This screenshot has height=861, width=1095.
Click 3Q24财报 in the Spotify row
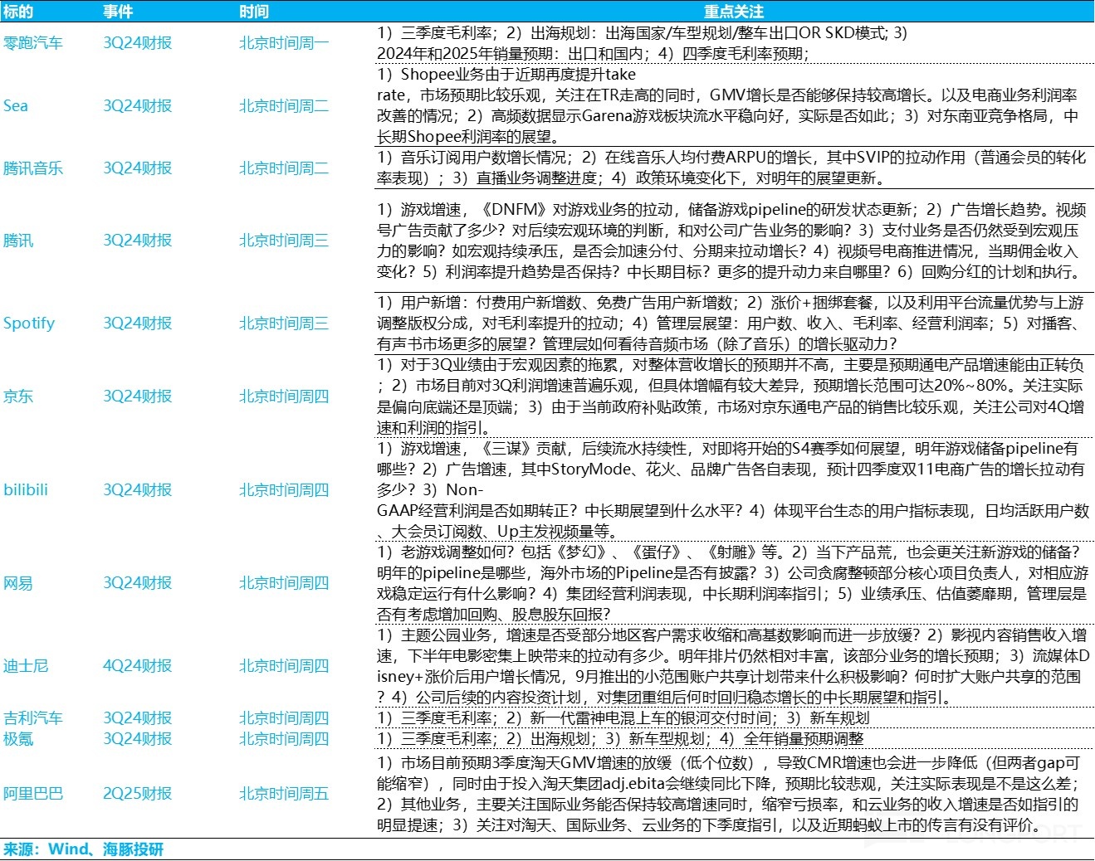[x=138, y=323]
